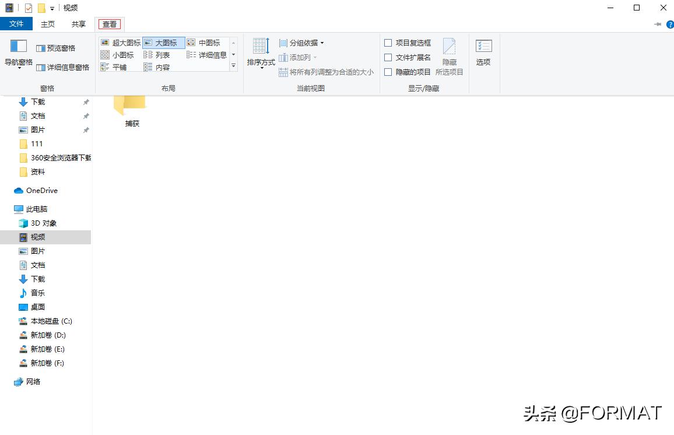Enable 项目复选框 (item check boxes)

[x=408, y=43]
